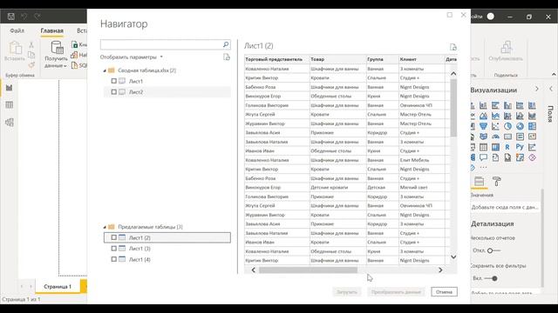Screen dimensions: 558x313
Task: Click the Лист2 row in the tree
Action: point(167,92)
